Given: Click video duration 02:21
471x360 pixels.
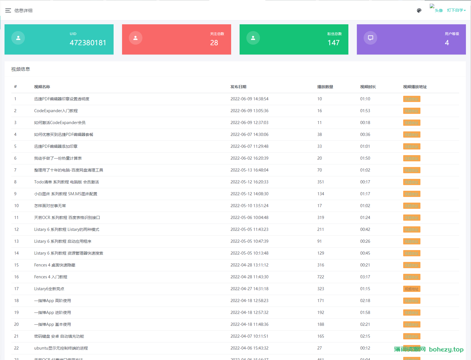Looking at the screenshot, I should 365,324.
